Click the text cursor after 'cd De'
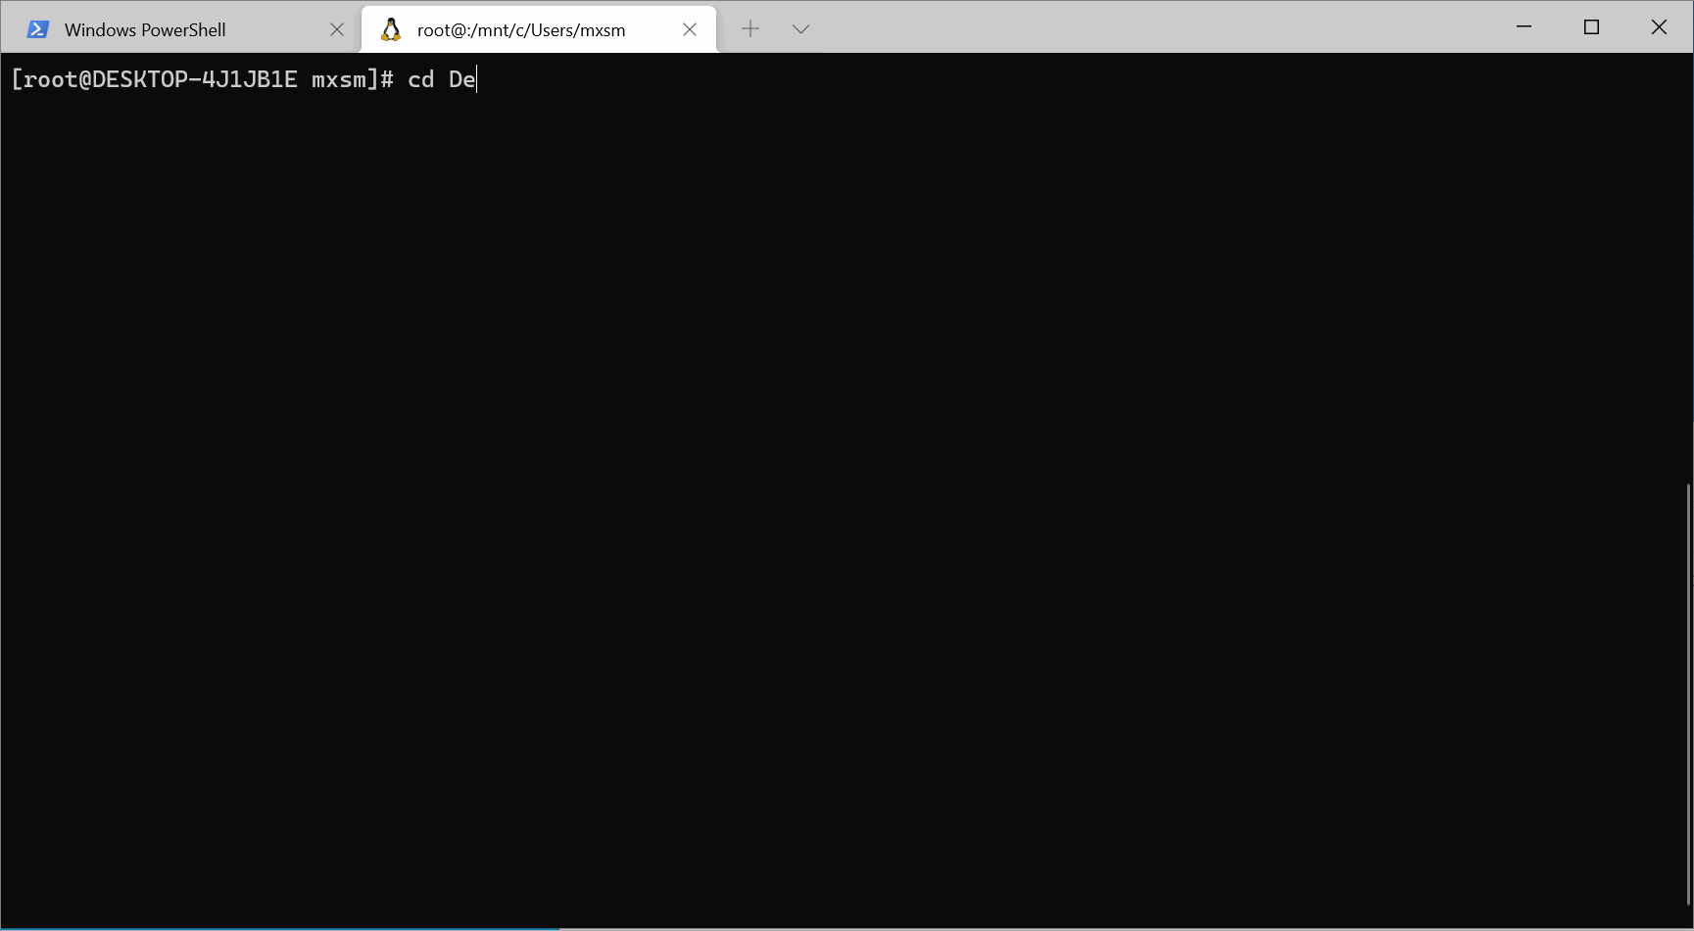 (474, 79)
